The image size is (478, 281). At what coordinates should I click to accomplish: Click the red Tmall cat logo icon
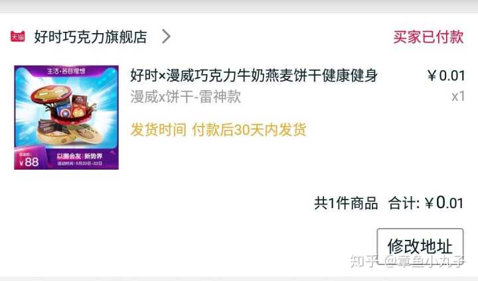[x=18, y=36]
